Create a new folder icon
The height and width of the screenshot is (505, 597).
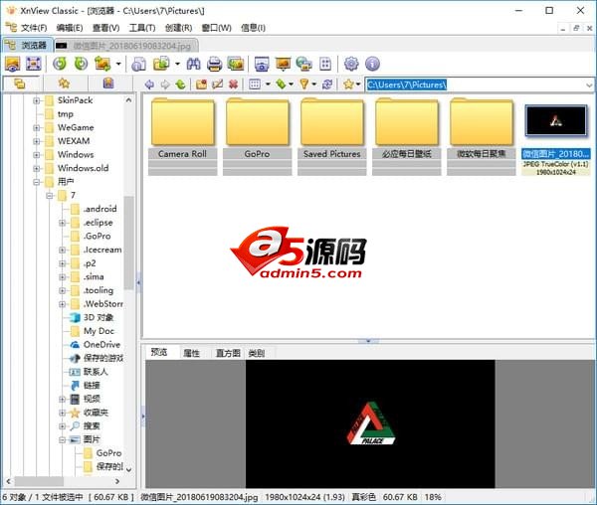pyautogui.click(x=201, y=84)
